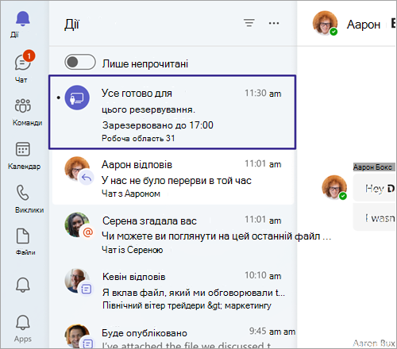Click Північний вітер трейдери маркетингу label
Viewport: 397px width, 349px height.
pos(187,305)
